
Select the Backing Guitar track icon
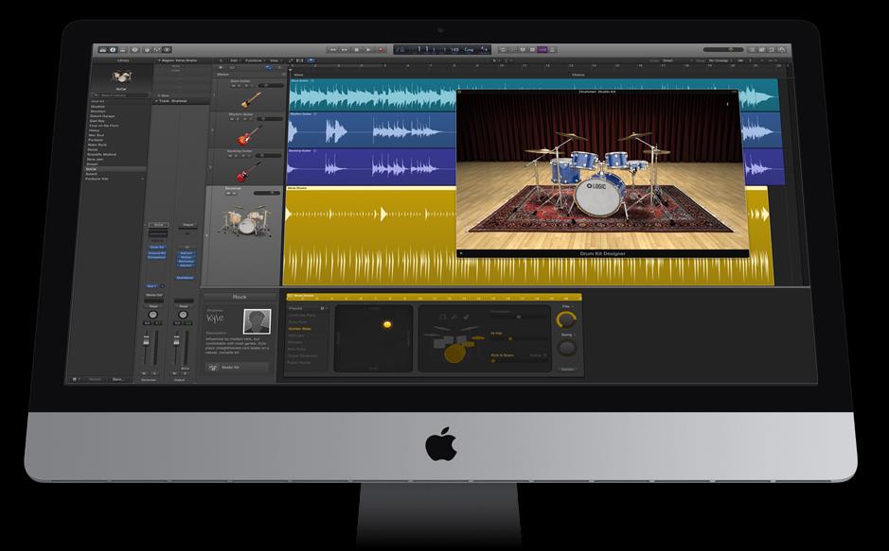point(248,170)
